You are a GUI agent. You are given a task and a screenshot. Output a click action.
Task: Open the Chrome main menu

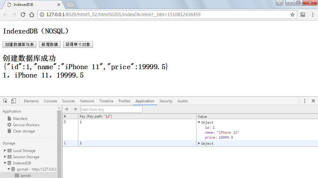(x=313, y=15)
